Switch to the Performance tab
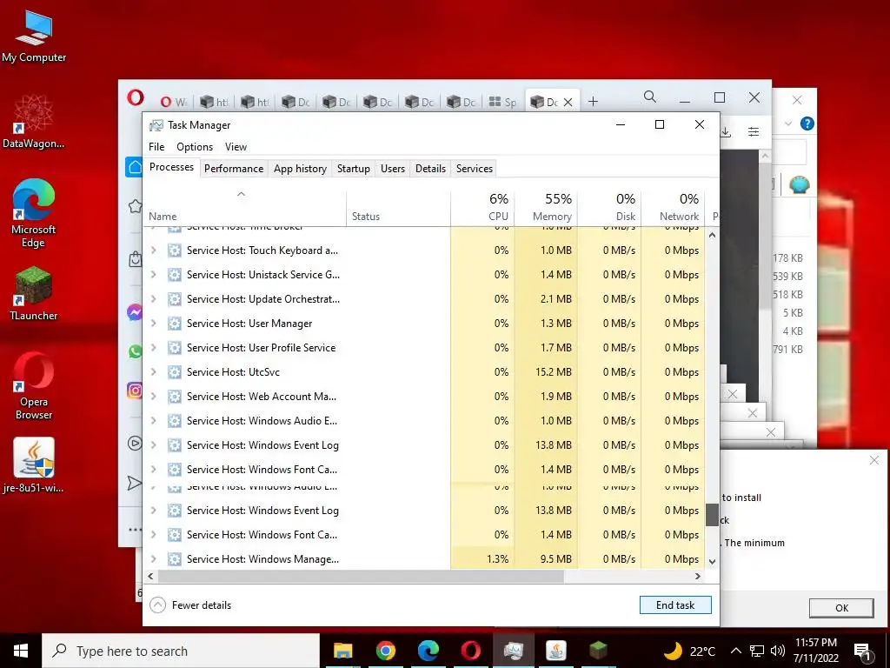 pos(234,168)
